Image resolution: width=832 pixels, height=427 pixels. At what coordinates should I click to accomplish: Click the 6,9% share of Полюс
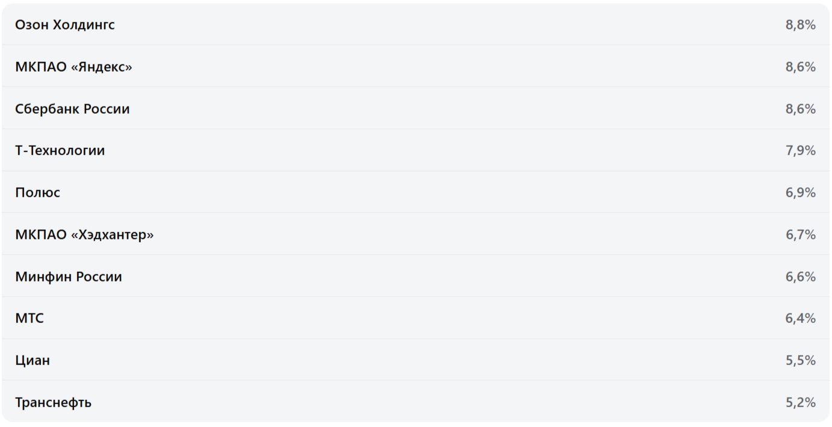click(800, 192)
